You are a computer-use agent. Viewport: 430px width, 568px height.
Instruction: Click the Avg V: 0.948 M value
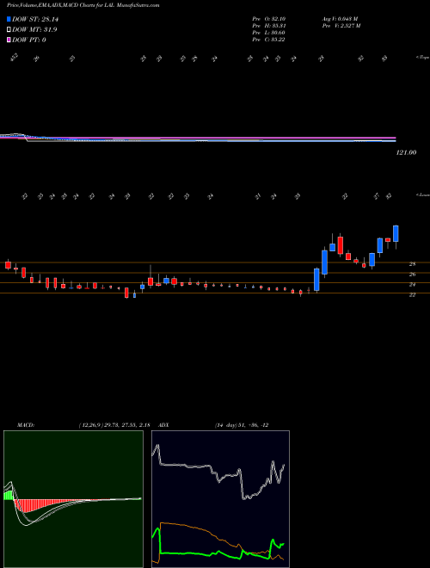coord(340,18)
